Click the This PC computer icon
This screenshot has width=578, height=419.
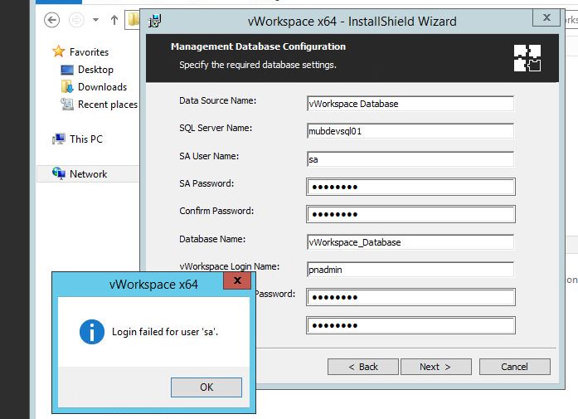pos(59,139)
